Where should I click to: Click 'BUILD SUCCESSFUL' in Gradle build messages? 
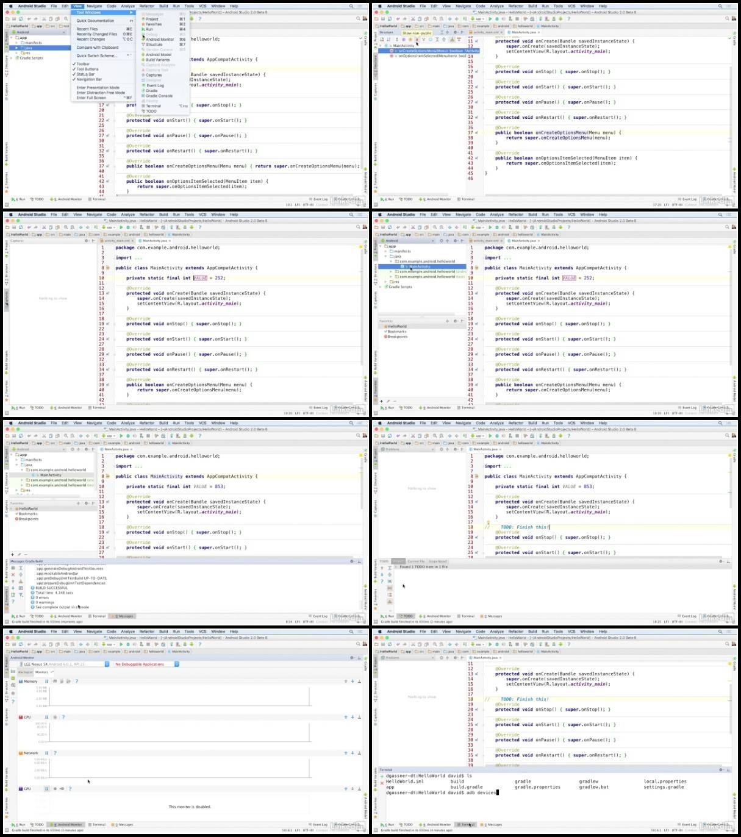52,588
